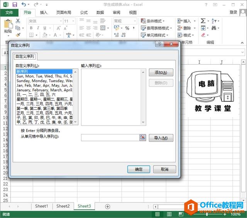Click the Wrap Text icon
The width and height of the screenshot is (247, 218).
pyautogui.click(x=103, y=21)
